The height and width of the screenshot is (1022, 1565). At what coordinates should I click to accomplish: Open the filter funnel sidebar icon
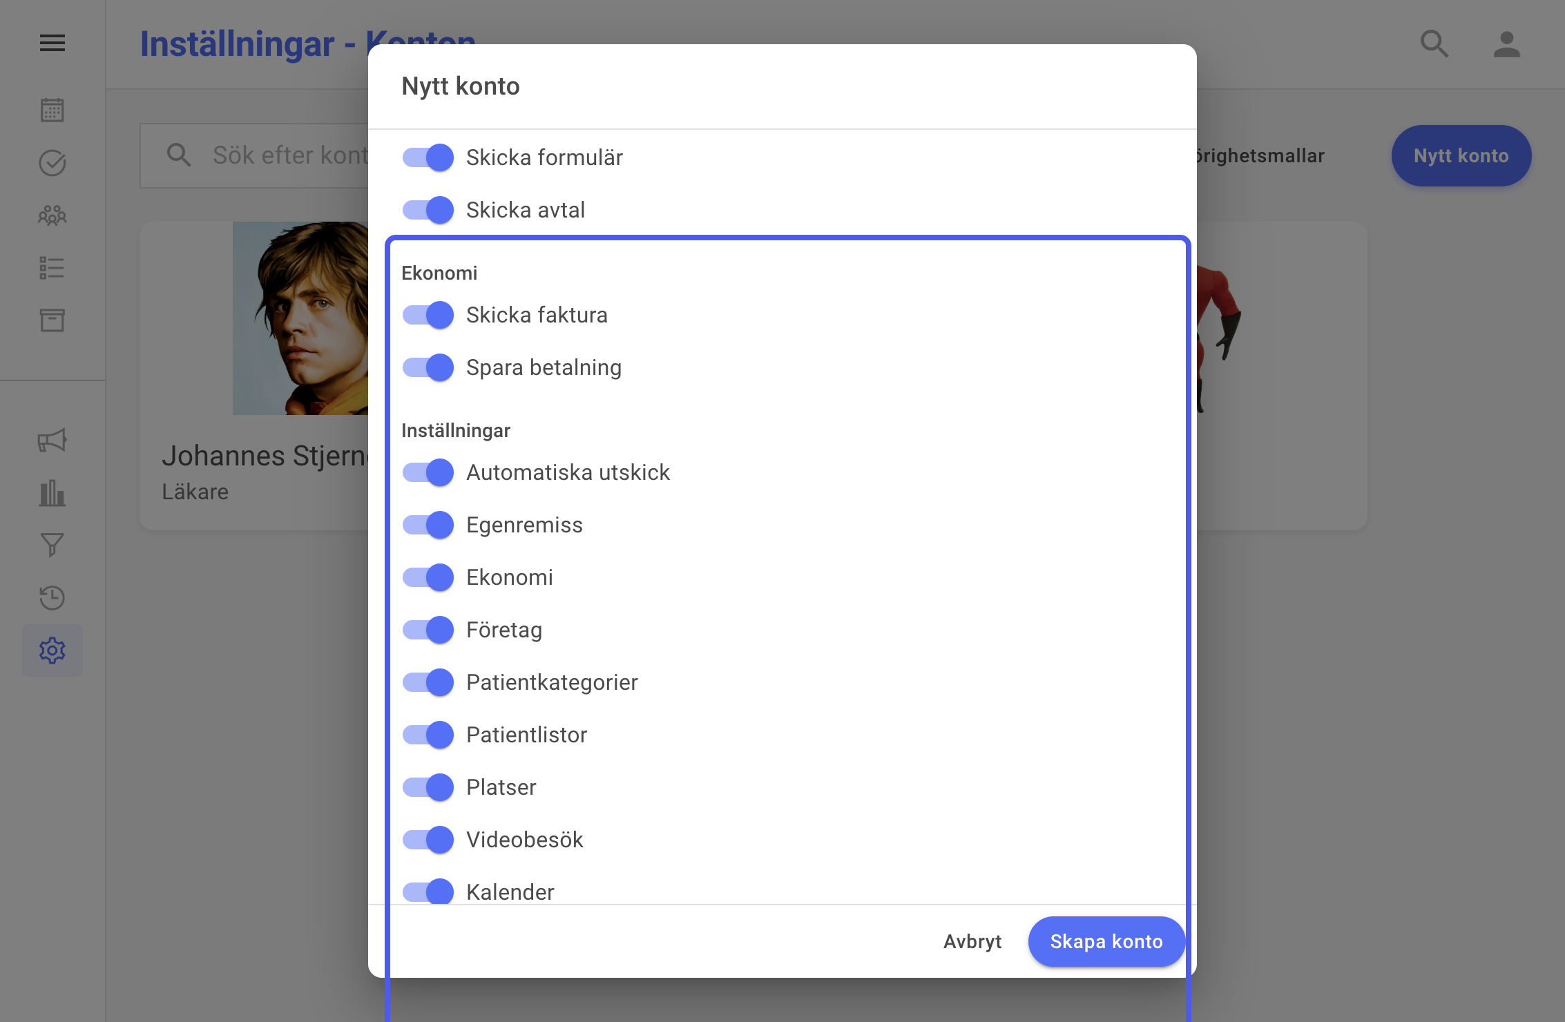click(x=52, y=546)
